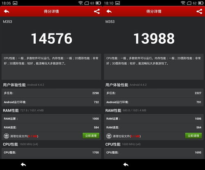Tap bottom navigation back arrow on right
Image resolution: width=205 pixels, height=170 pixels.
126,165
